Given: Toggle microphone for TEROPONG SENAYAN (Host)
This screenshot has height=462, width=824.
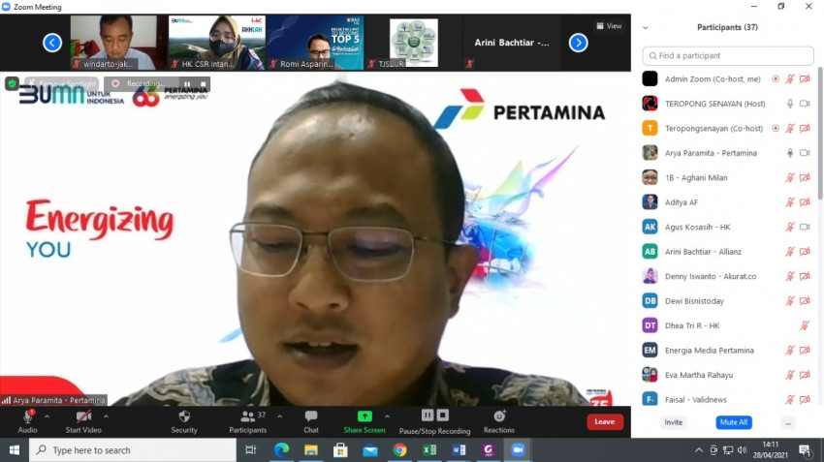Looking at the screenshot, I should 790,104.
